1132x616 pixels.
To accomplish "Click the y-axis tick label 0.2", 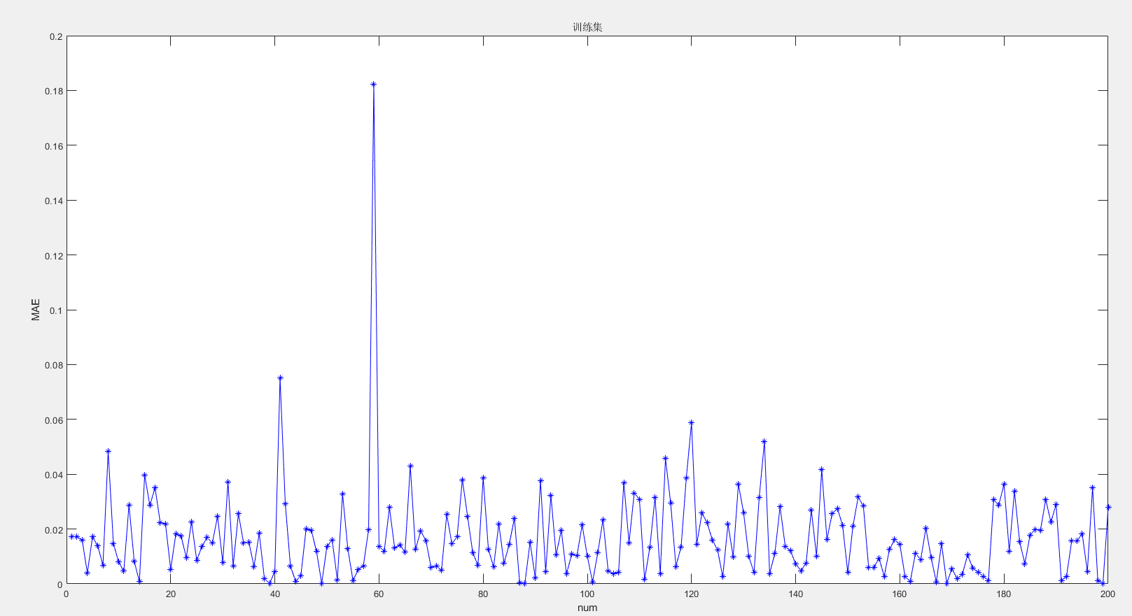I will (x=56, y=36).
